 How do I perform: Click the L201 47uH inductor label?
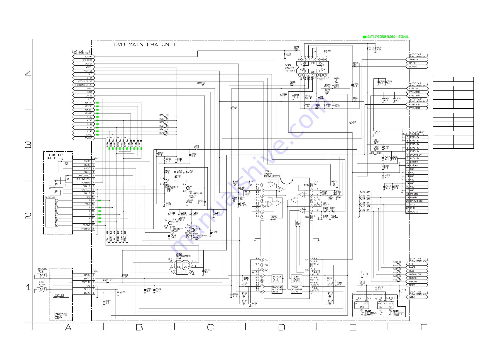pyautogui.click(x=196, y=147)
